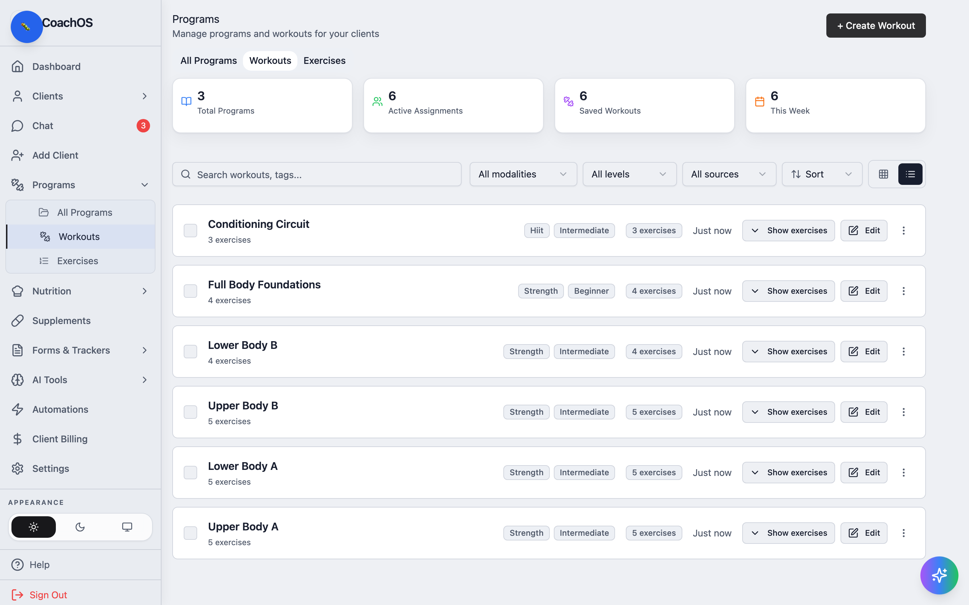This screenshot has width=969, height=605.
Task: Click the Saved Workouts dumbbell icon
Action: pyautogui.click(x=568, y=101)
